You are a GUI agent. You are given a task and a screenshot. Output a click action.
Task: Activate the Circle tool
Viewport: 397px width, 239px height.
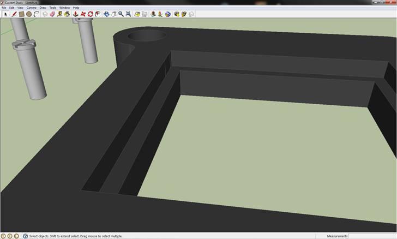(x=29, y=14)
